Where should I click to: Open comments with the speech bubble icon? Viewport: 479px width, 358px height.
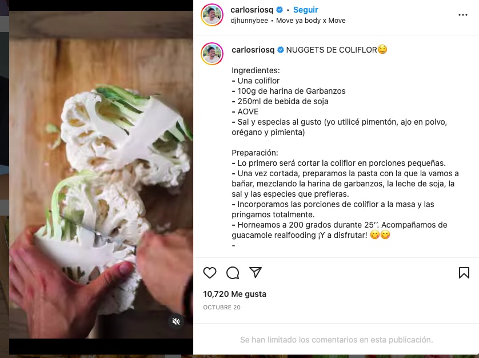233,273
